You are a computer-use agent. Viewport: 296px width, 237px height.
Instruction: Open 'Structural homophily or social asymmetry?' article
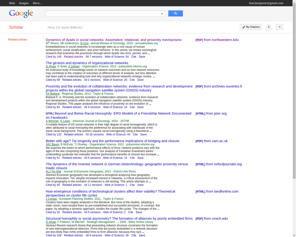119,219
